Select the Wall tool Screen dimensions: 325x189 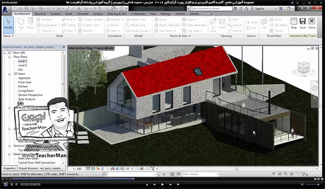coord(21,24)
